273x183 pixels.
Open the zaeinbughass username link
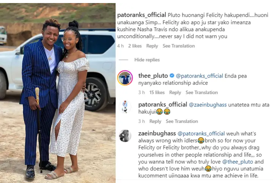(155, 133)
